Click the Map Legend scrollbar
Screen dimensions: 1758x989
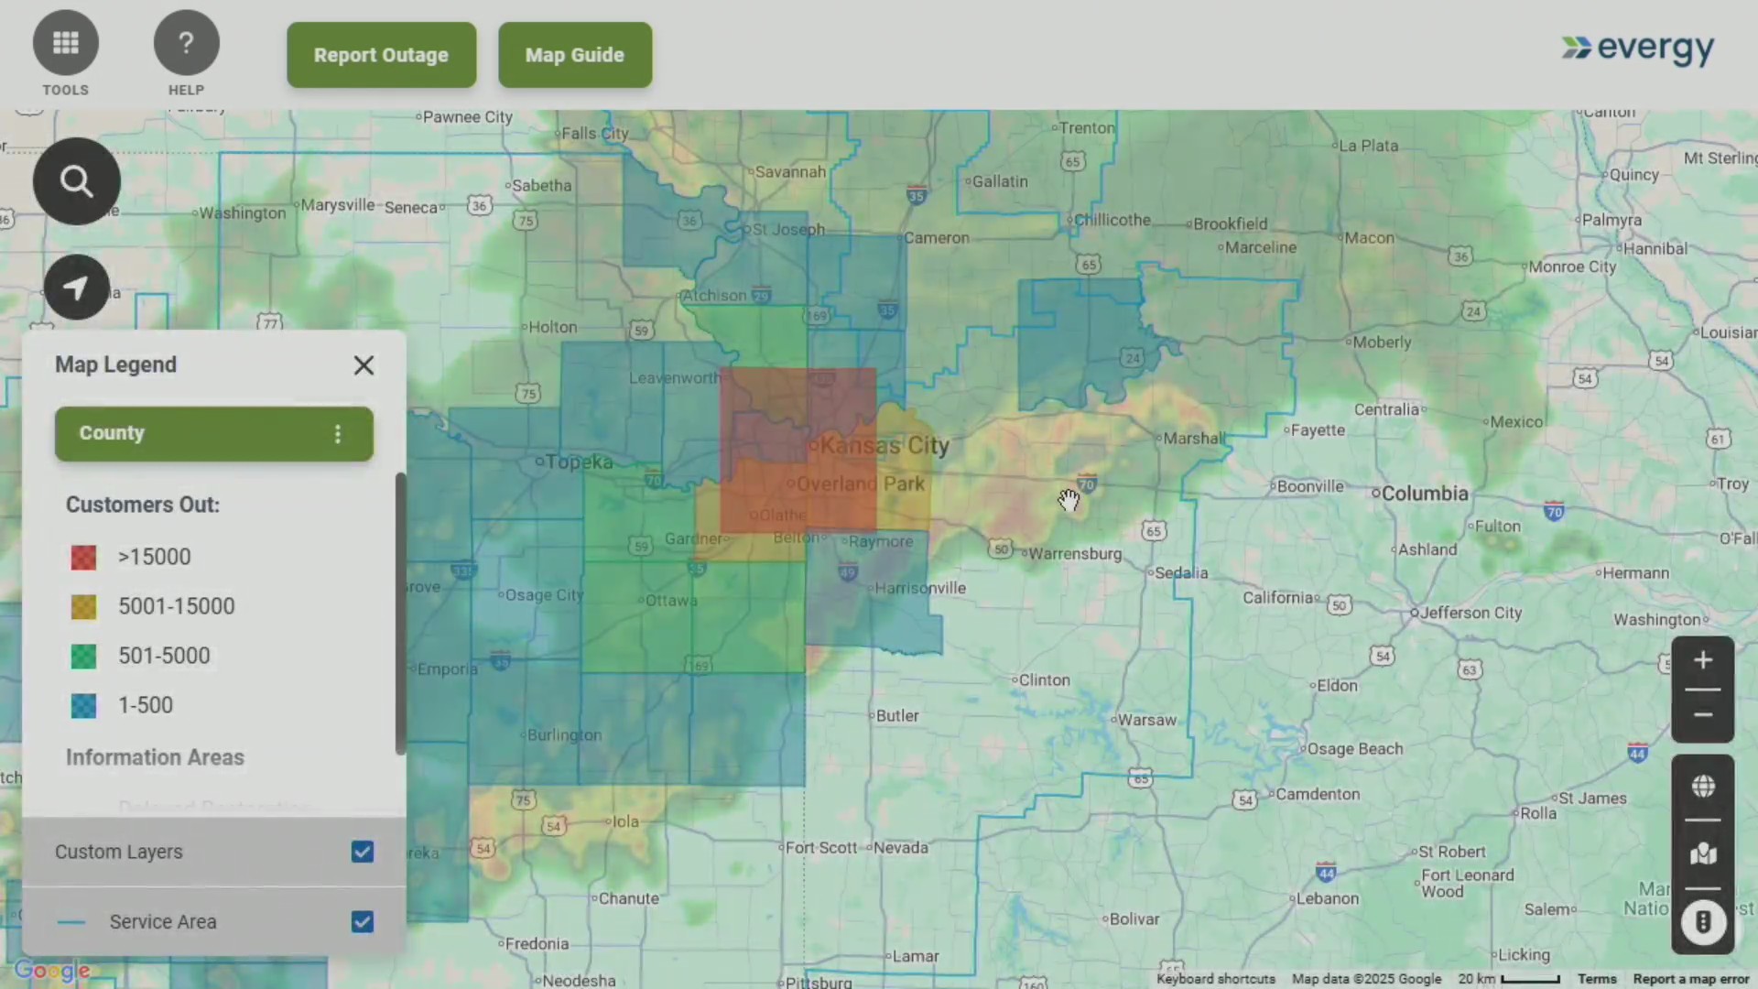pos(400,614)
